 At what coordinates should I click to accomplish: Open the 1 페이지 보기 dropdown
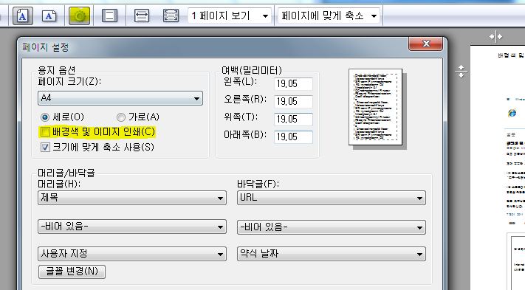230,15
